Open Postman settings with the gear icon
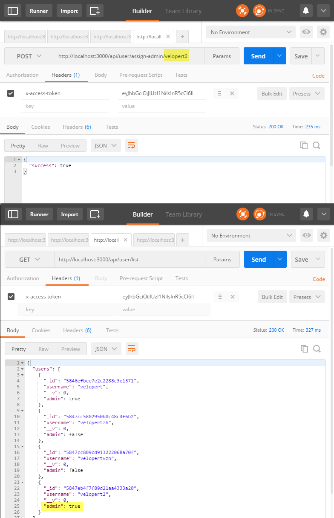334x518 pixels. tap(323, 32)
